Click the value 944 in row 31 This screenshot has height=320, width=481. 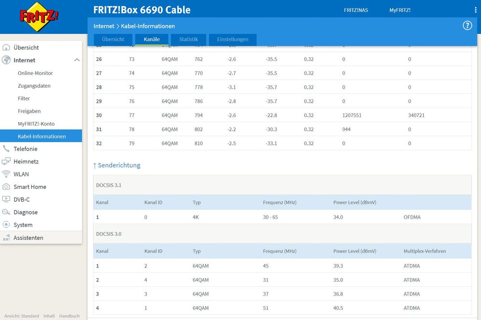coord(347,130)
